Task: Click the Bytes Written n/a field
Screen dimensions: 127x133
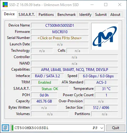Action: click(x=44, y=108)
